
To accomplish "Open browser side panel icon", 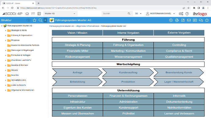I will (x=199, y=8).
